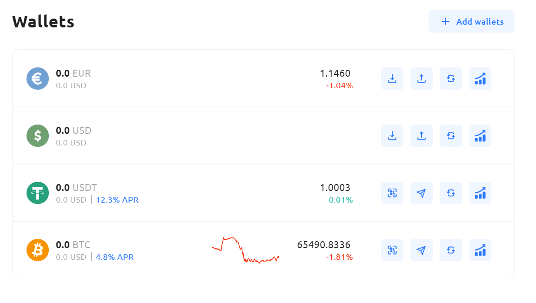The height and width of the screenshot is (303, 536).
Task: Click trade chart icon for BTC
Action: click(480, 250)
